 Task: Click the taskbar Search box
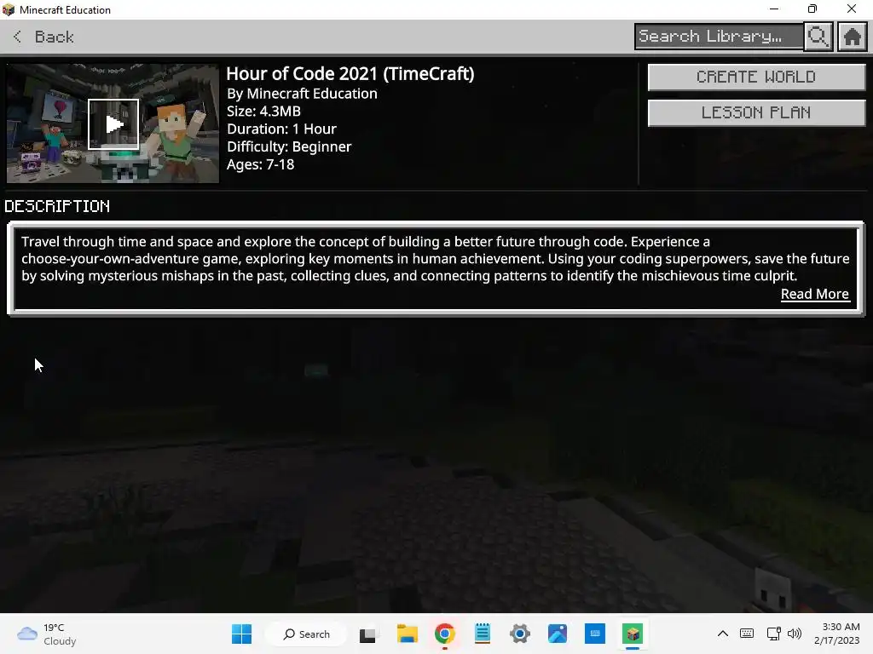click(x=306, y=634)
